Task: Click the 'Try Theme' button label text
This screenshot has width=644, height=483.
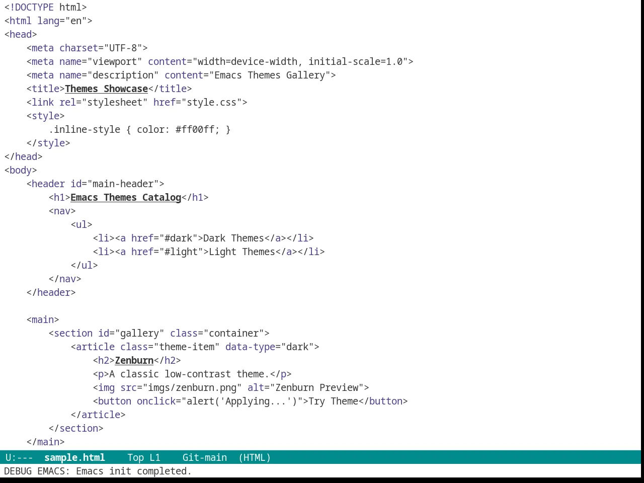Action: pyautogui.click(x=333, y=401)
